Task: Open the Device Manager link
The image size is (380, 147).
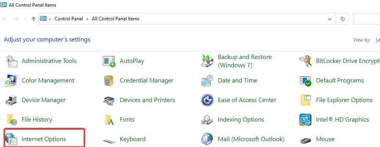Action: click(44, 100)
